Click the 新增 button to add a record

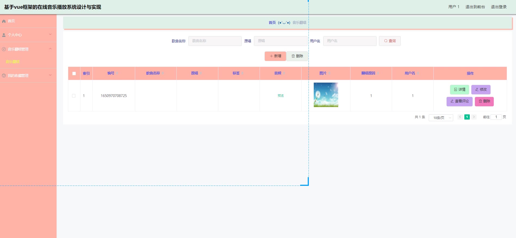275,56
